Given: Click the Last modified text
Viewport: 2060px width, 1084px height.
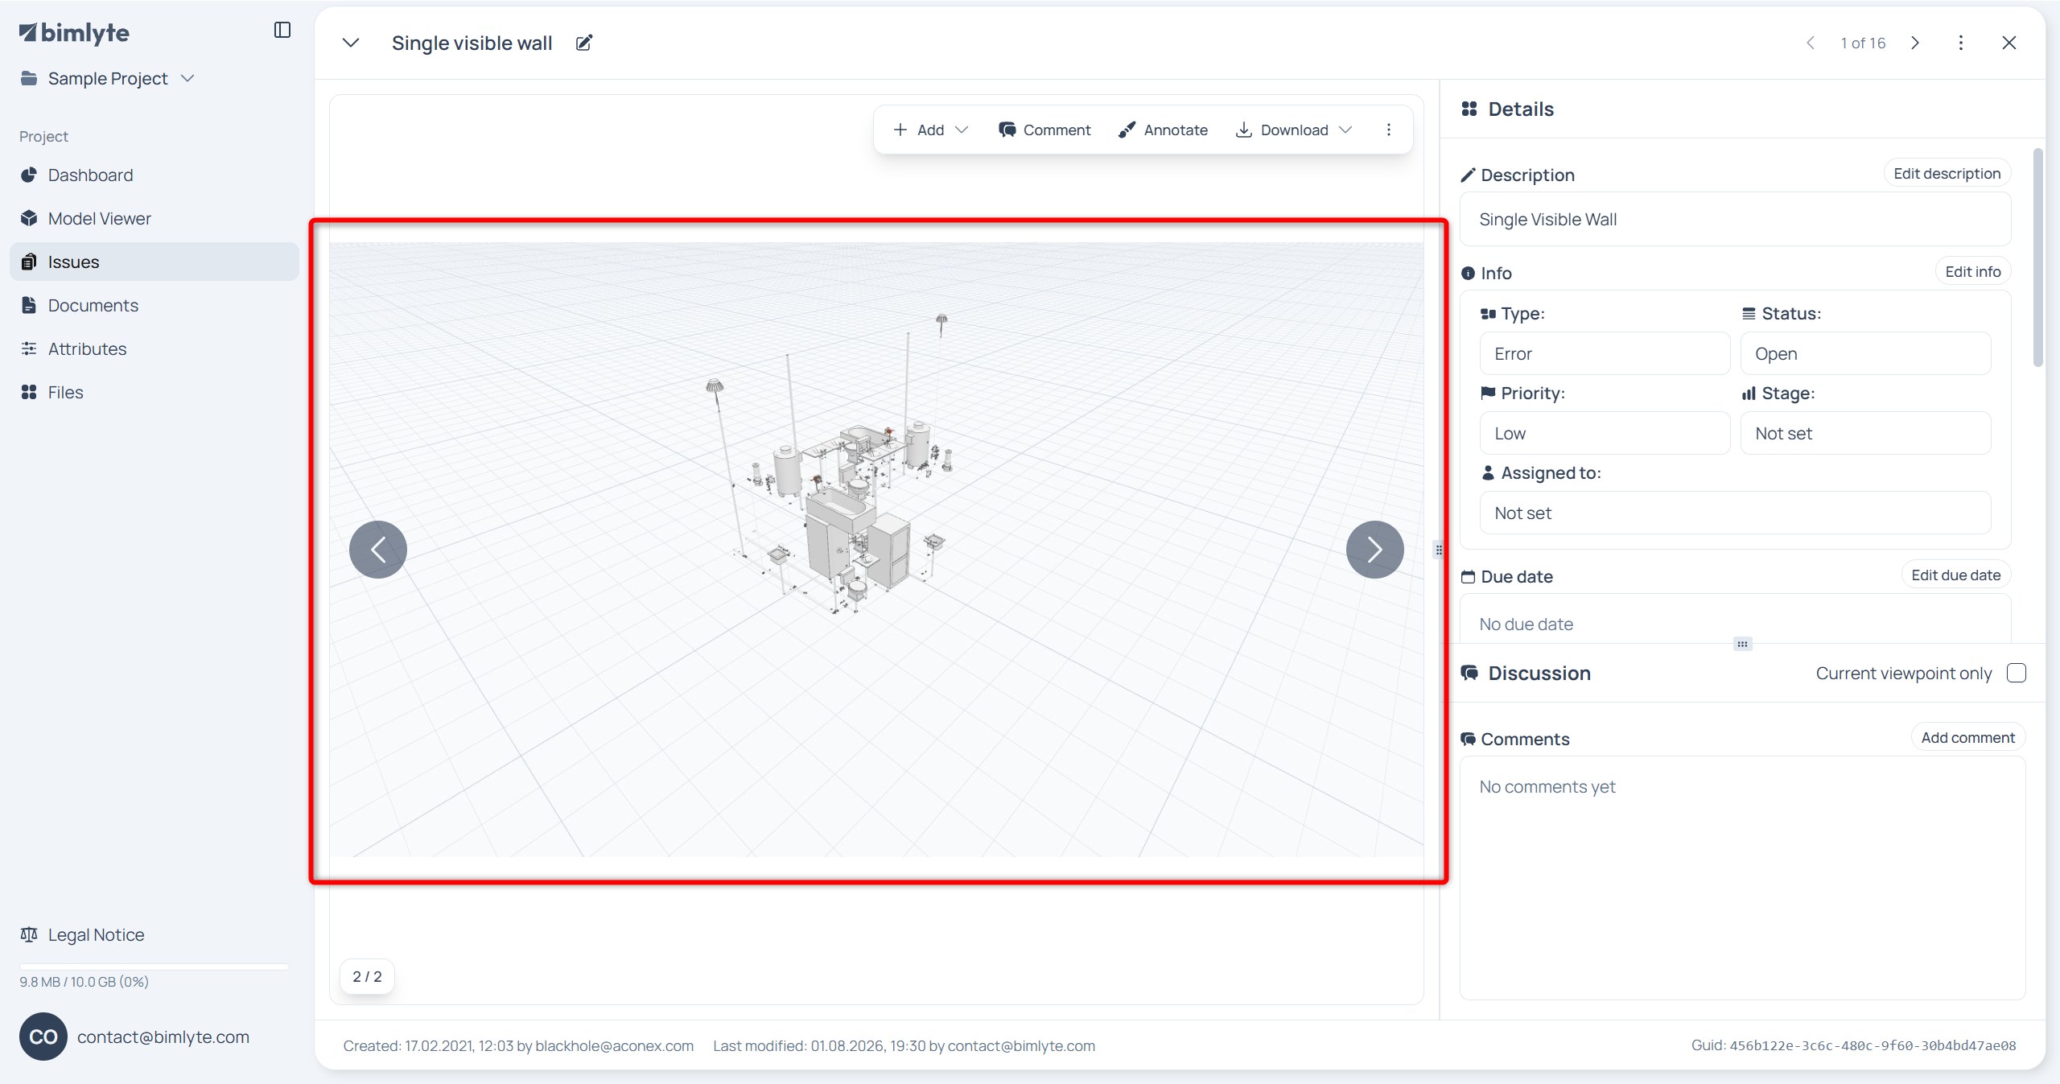Looking at the screenshot, I should (x=904, y=1046).
